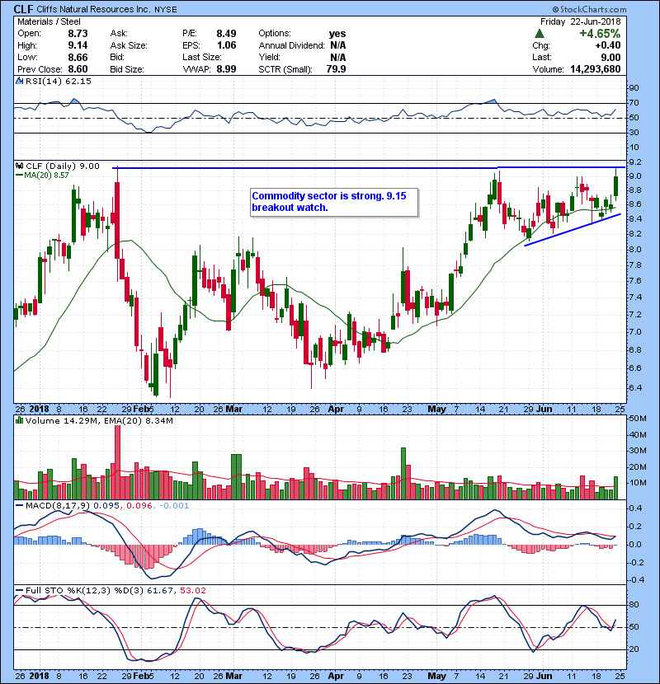The image size is (660, 684).
Task: Click the green up-triangle change icon
Action: tap(540, 34)
